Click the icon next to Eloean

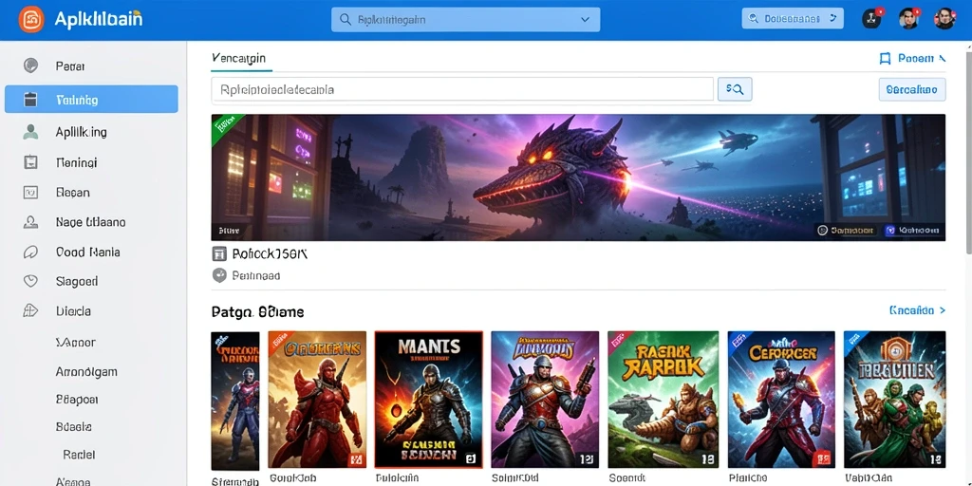pos(30,192)
